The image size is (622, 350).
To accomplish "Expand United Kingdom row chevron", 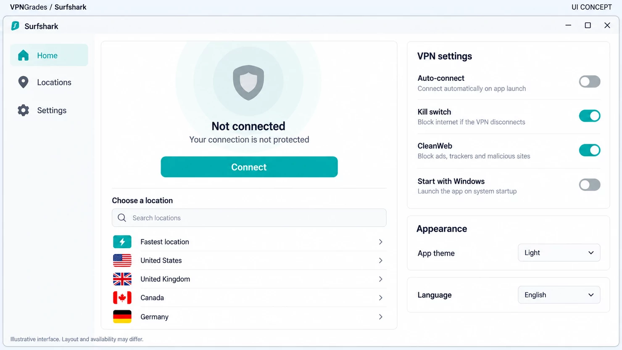I will (x=380, y=279).
